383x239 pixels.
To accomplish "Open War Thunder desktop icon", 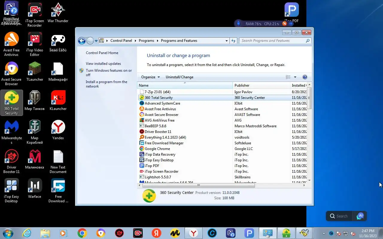I will click(x=58, y=13).
